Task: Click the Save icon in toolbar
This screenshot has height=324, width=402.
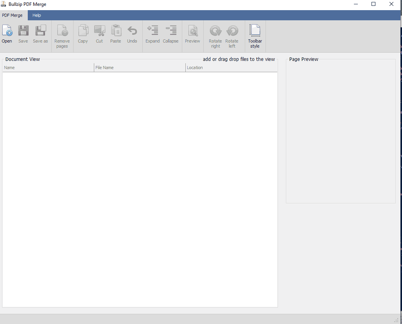Action: (x=23, y=31)
